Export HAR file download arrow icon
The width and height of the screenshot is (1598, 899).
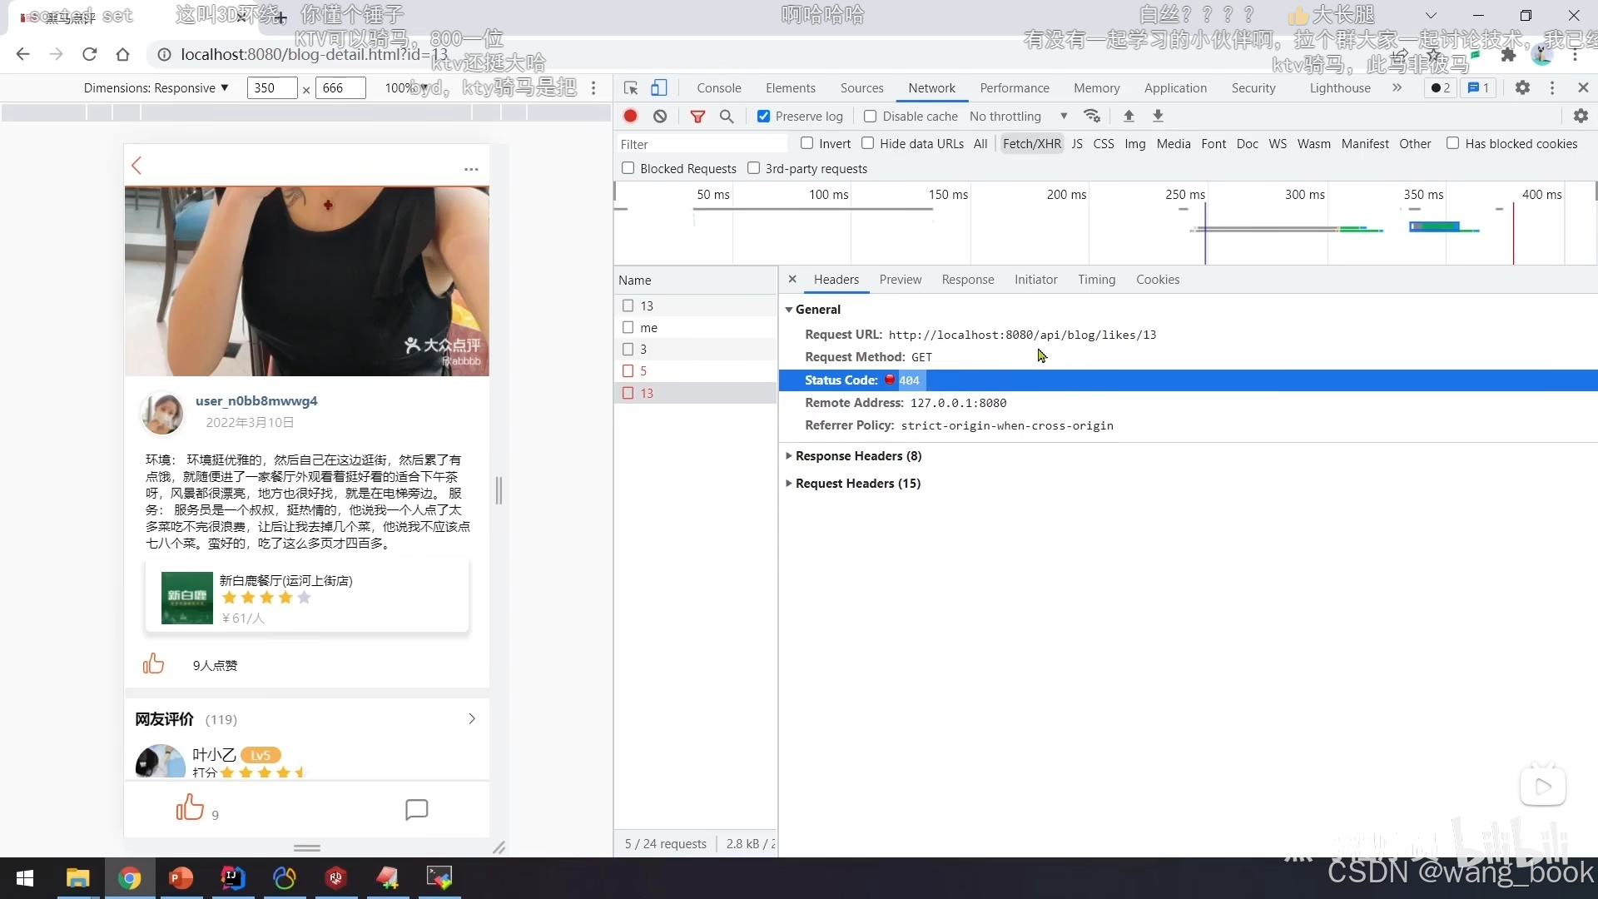(1158, 117)
